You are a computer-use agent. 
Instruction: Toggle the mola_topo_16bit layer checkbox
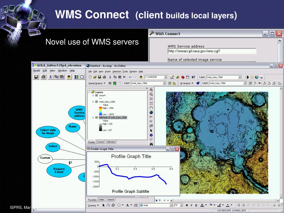tap(97, 102)
